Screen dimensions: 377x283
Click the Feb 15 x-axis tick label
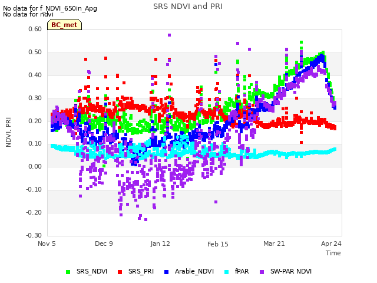pyautogui.click(x=218, y=244)
